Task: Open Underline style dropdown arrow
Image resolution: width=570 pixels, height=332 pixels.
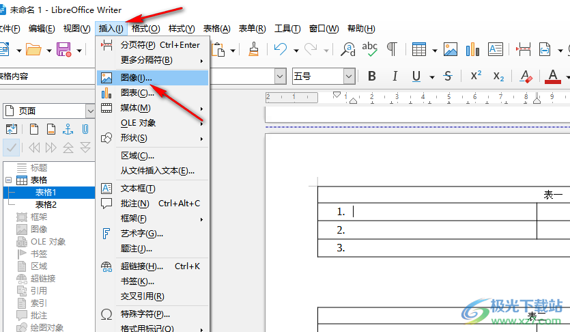Action: 432,77
